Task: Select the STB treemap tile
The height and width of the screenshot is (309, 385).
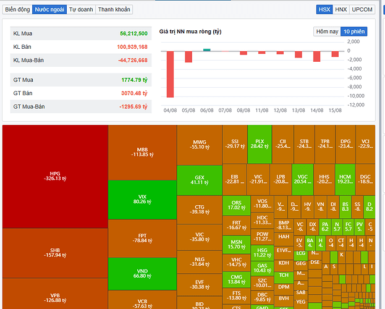Action: pyautogui.click(x=304, y=144)
